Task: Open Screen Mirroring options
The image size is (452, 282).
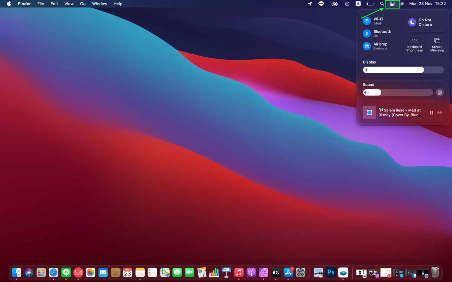Action: (x=437, y=44)
